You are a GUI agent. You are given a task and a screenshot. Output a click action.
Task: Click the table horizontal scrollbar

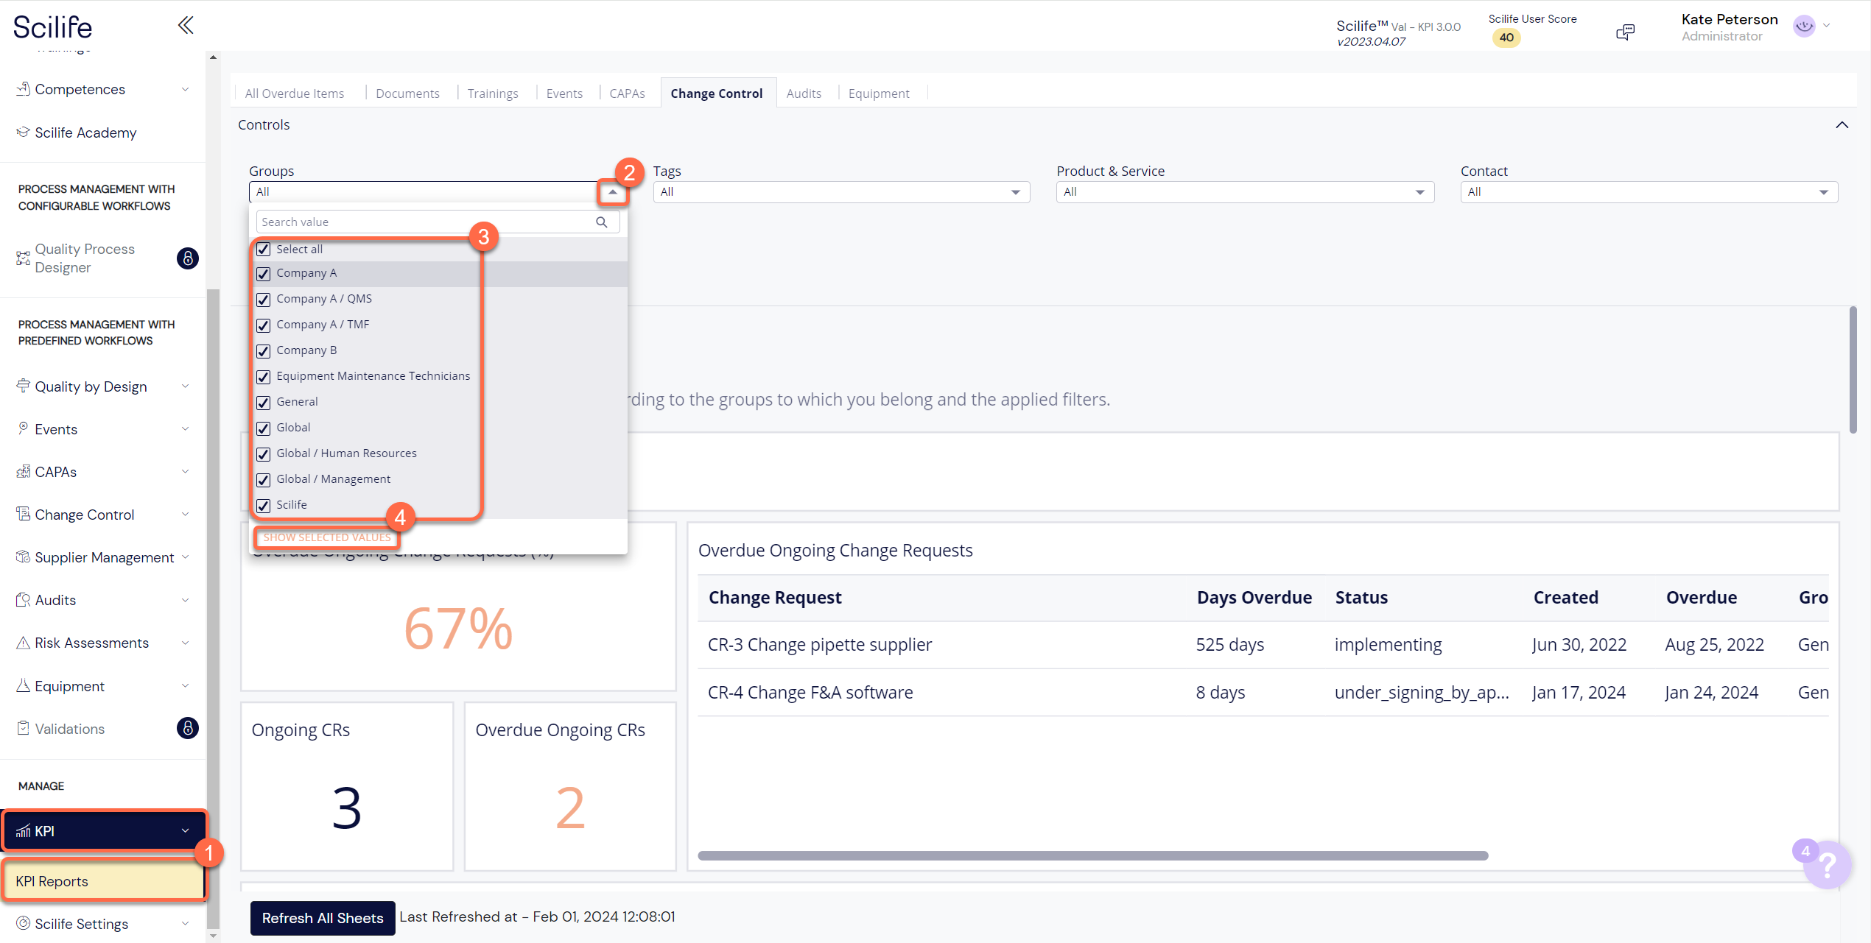click(x=1092, y=855)
